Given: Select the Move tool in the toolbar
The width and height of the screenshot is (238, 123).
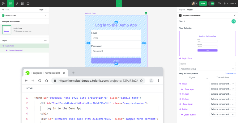Looking at the screenshot, I should (x=11, y=3).
